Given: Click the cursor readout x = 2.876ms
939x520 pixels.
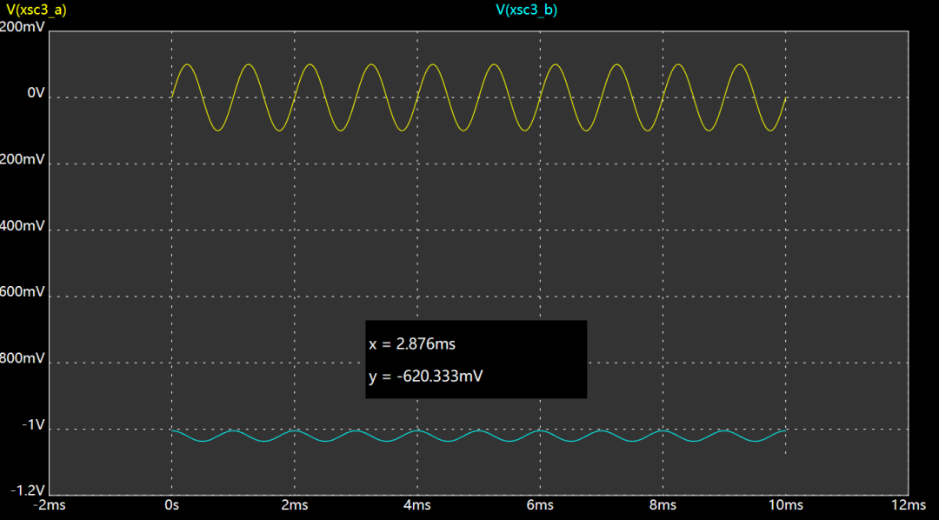Looking at the screenshot, I should pos(412,344).
